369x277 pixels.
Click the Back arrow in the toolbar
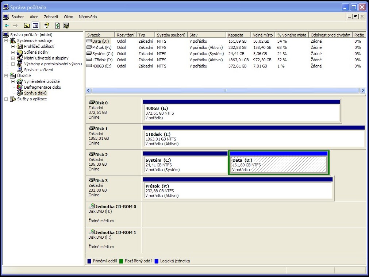(7, 26)
